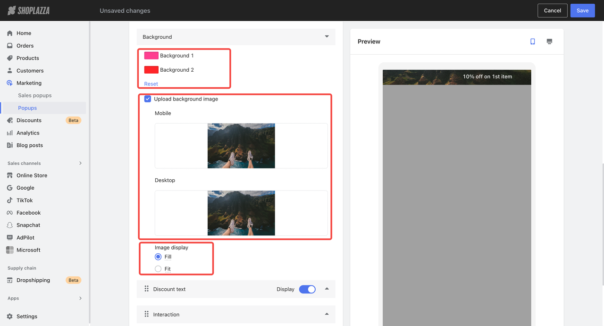Viewport: 604px width, 326px height.
Task: Click the "Preview" heading text
Action: [x=369, y=42]
